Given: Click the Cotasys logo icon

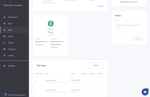Looking at the screenshot, I should pos(5,94).
